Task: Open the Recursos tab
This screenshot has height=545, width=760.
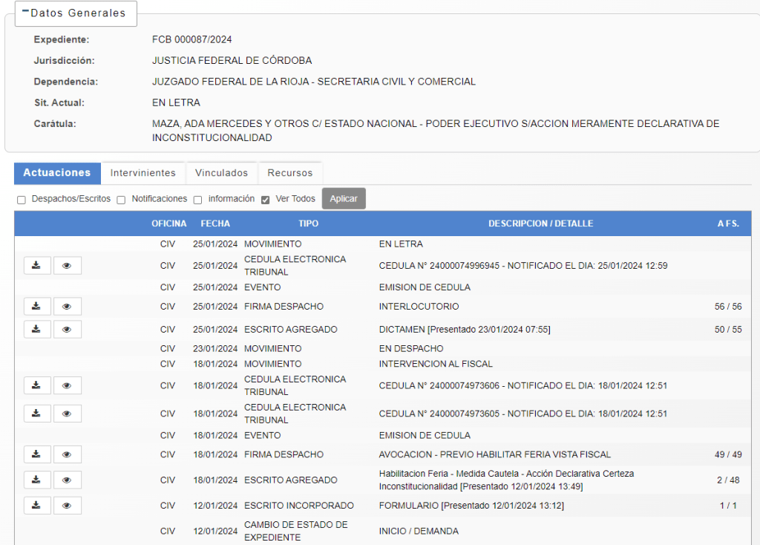Action: point(290,173)
